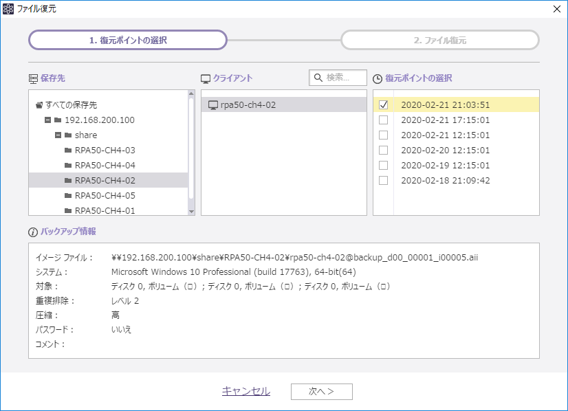Go to step 2. ファイル復元
568x411 pixels.
[x=440, y=41]
